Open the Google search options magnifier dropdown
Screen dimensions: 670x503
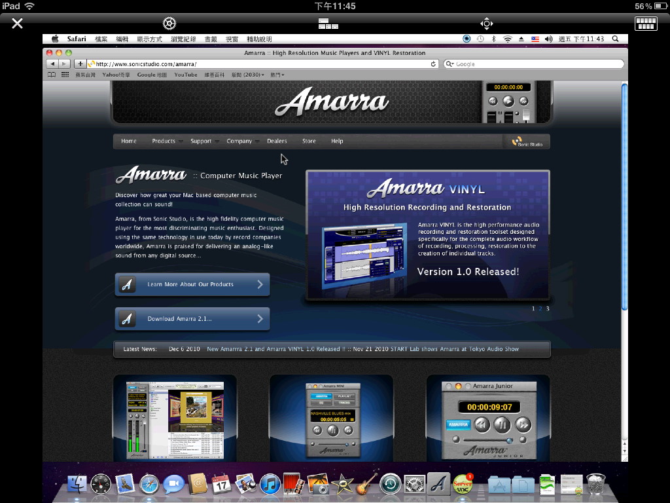coord(450,64)
